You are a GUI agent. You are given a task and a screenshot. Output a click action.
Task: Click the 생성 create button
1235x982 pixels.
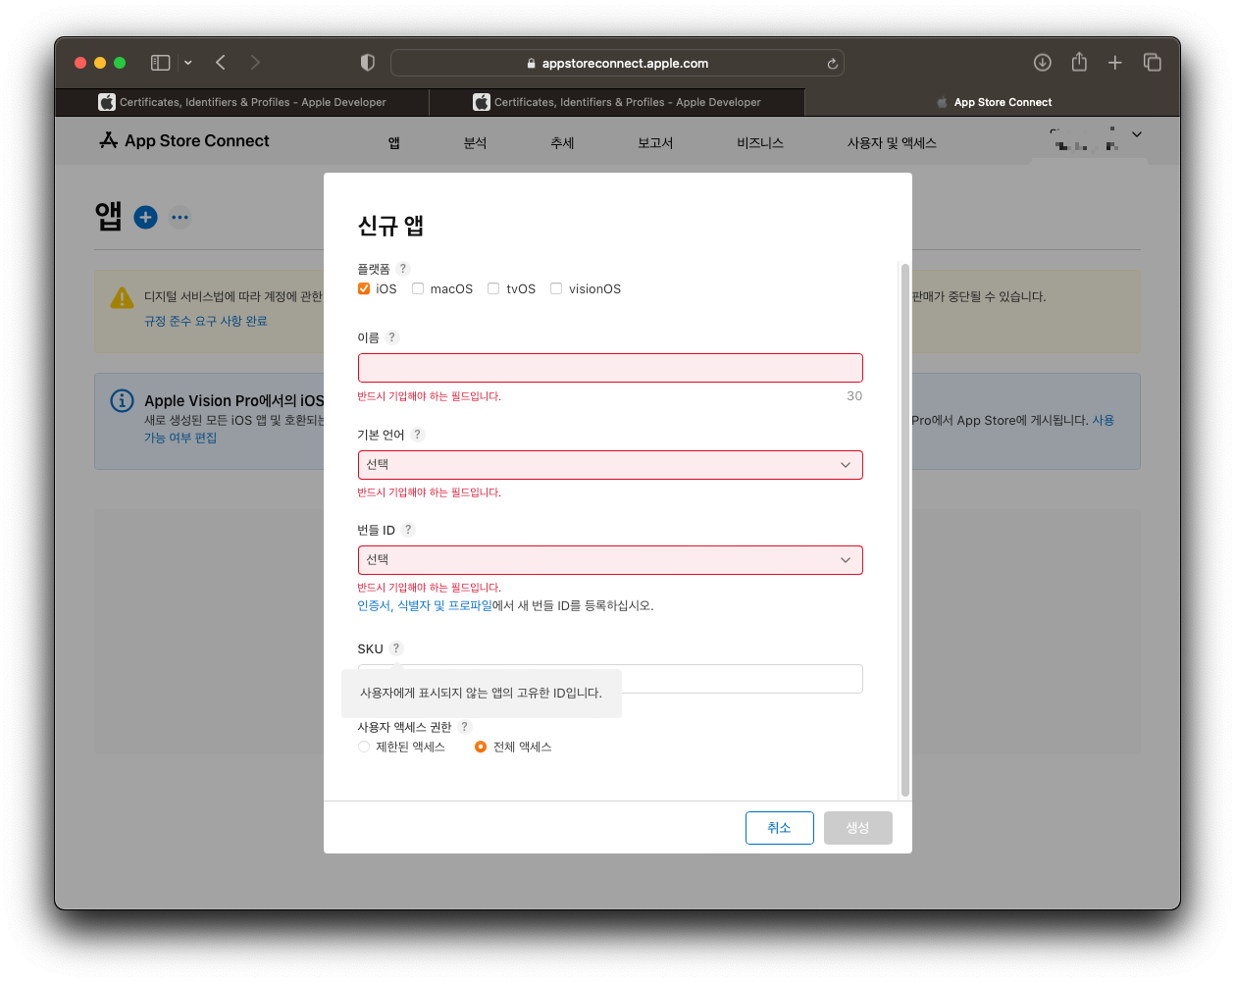[x=858, y=828]
